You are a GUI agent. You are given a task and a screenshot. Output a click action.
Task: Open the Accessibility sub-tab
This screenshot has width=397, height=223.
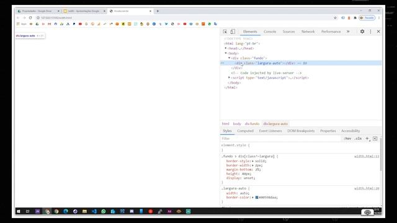(350, 131)
